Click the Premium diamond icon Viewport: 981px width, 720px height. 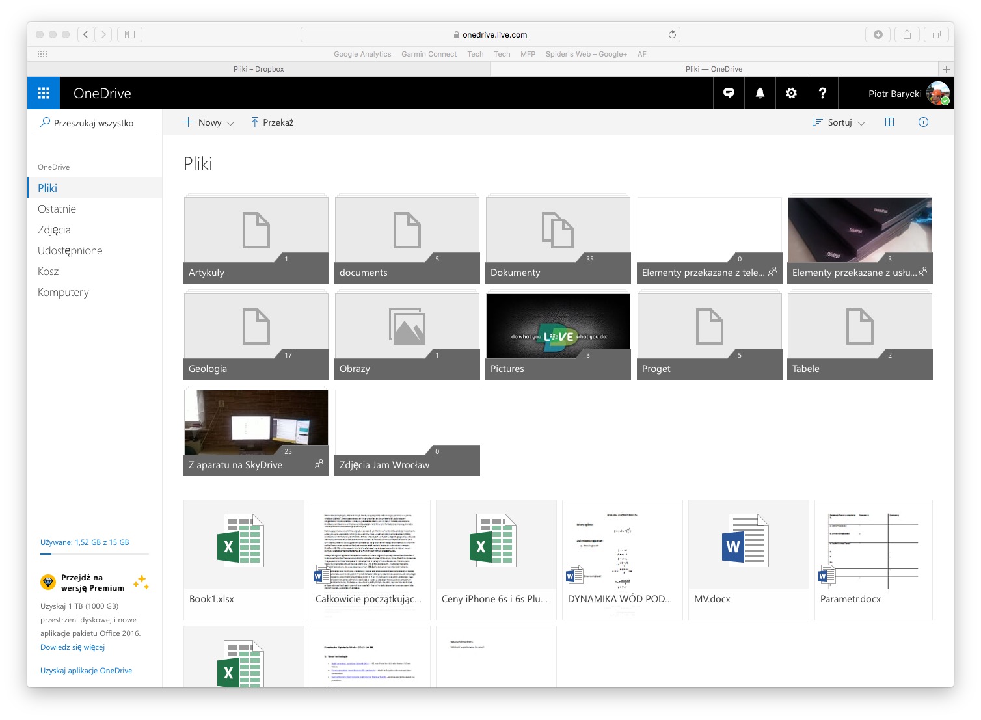[47, 582]
